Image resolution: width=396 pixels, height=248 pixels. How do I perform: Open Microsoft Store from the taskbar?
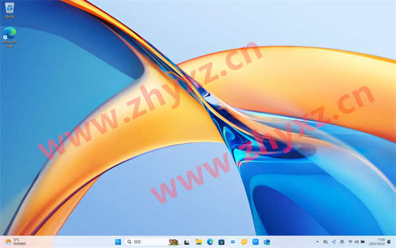222,242
